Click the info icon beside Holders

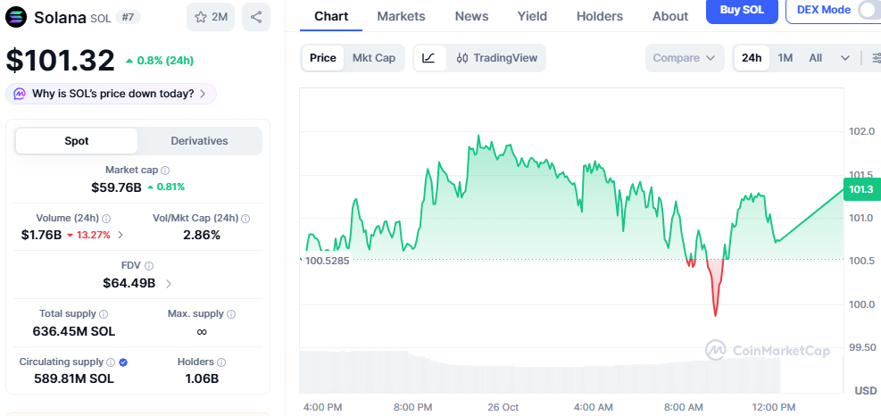(x=221, y=362)
